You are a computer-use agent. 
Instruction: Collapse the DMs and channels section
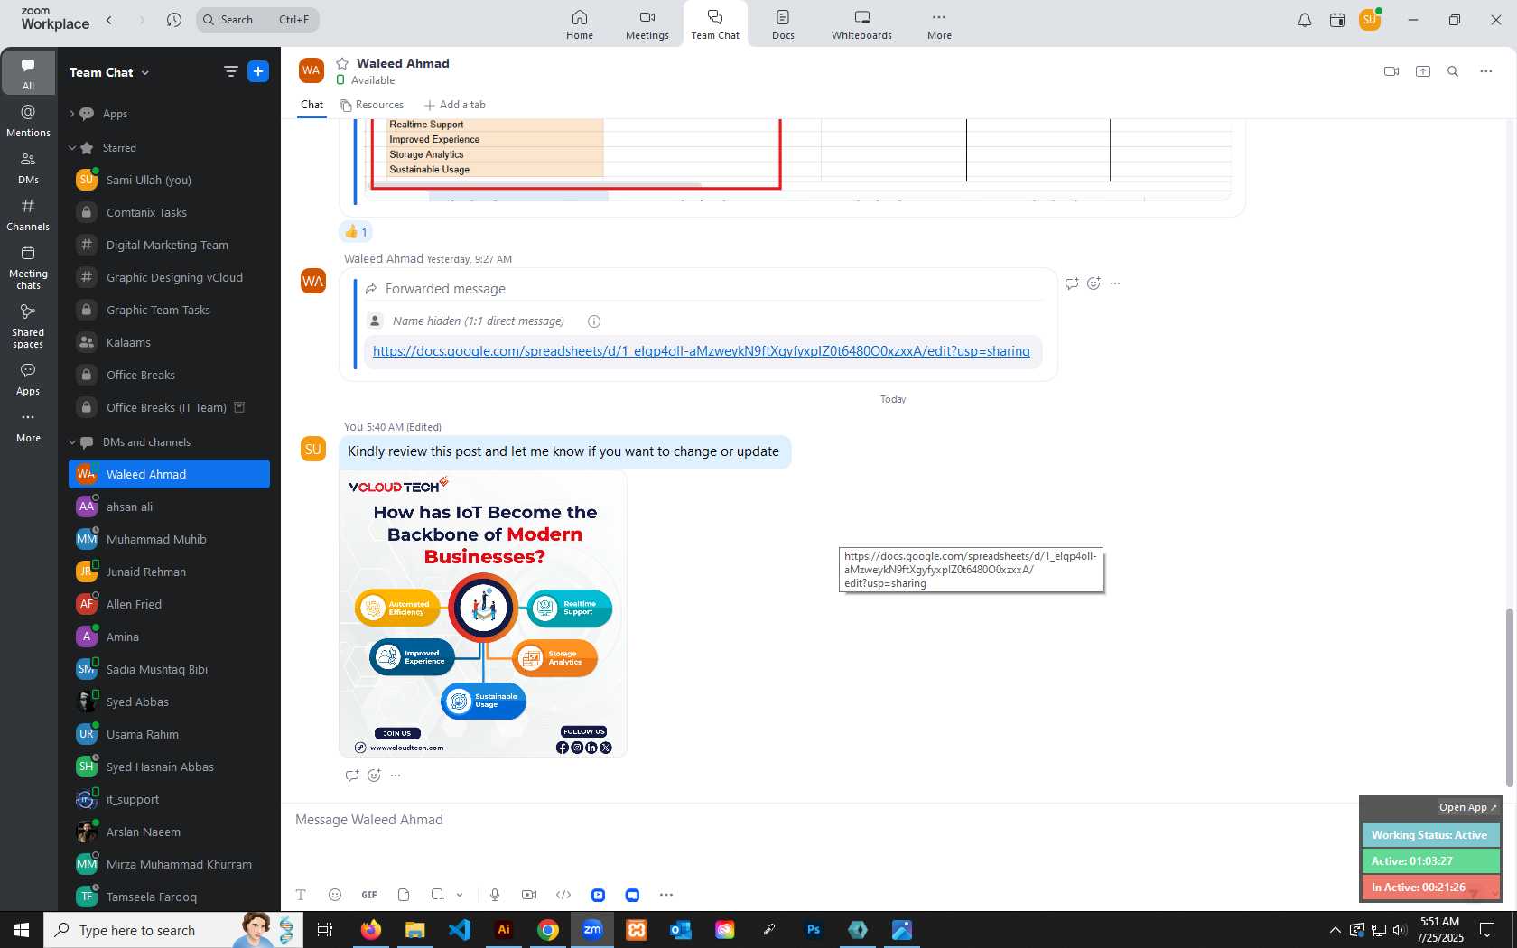71,442
